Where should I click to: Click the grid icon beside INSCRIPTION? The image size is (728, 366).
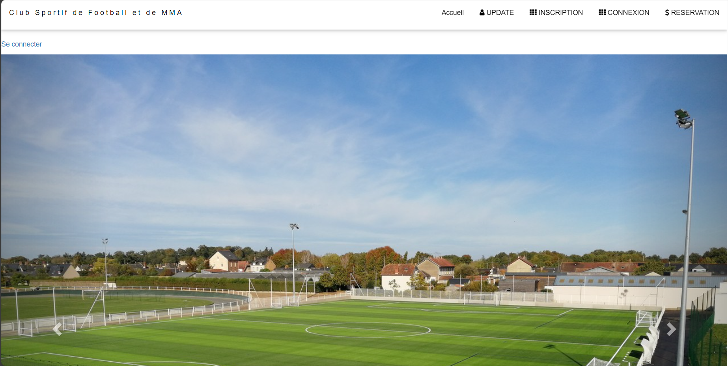tap(533, 13)
